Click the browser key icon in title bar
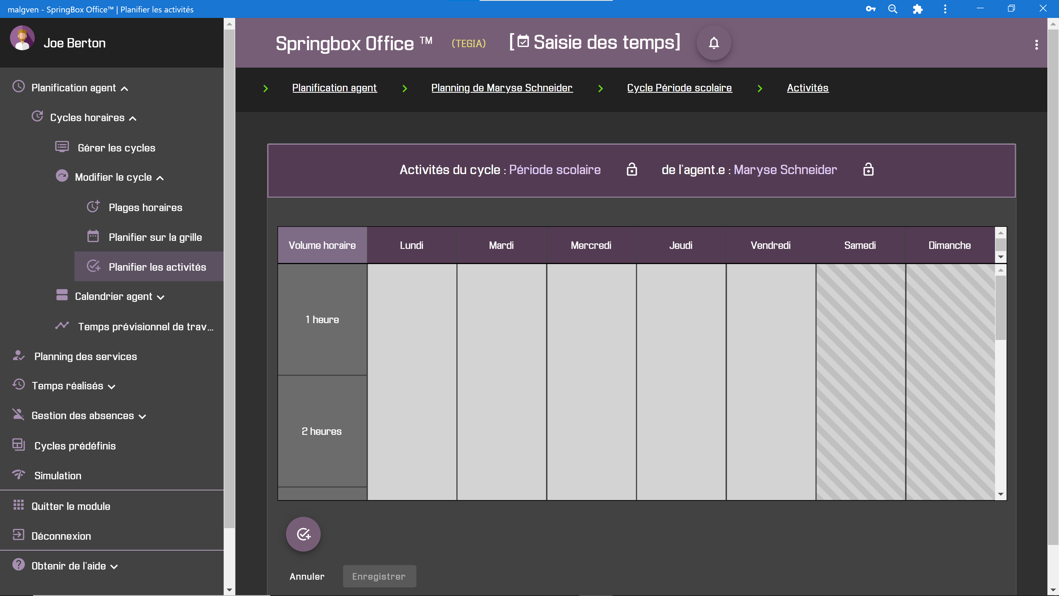 pyautogui.click(x=870, y=9)
